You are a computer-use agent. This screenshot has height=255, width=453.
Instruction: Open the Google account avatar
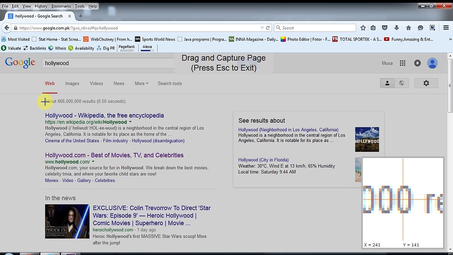432,63
